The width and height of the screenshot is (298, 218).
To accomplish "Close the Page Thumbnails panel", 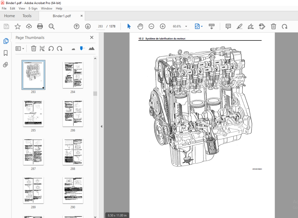I will (92, 38).
